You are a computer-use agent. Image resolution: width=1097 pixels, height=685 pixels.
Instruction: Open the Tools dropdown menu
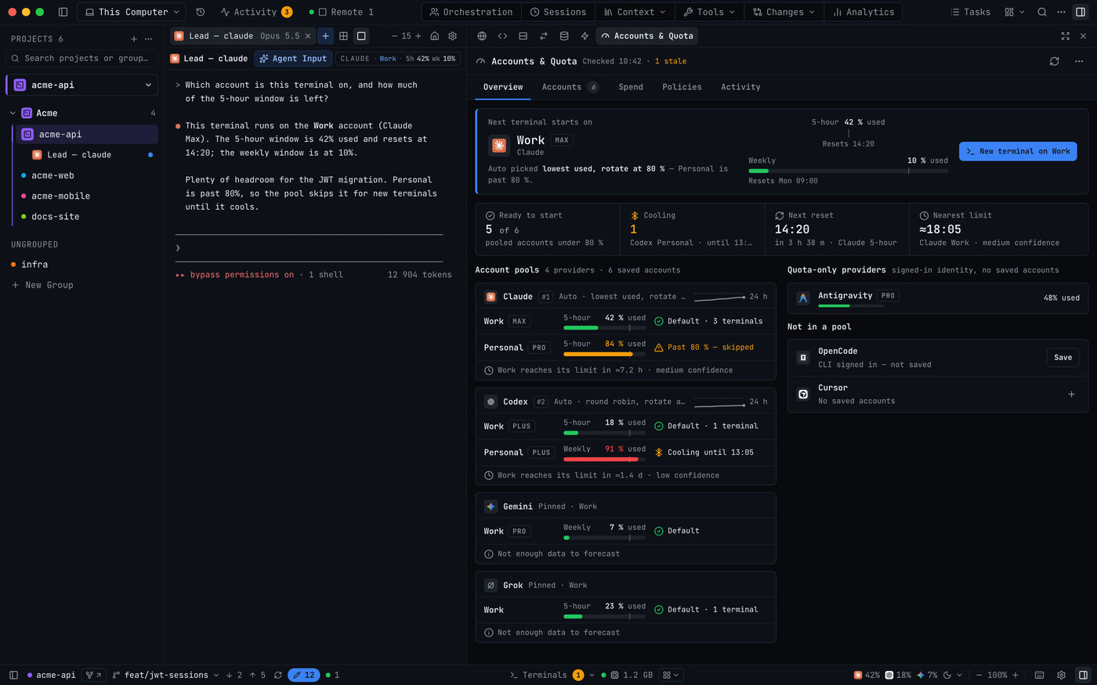[709, 12]
